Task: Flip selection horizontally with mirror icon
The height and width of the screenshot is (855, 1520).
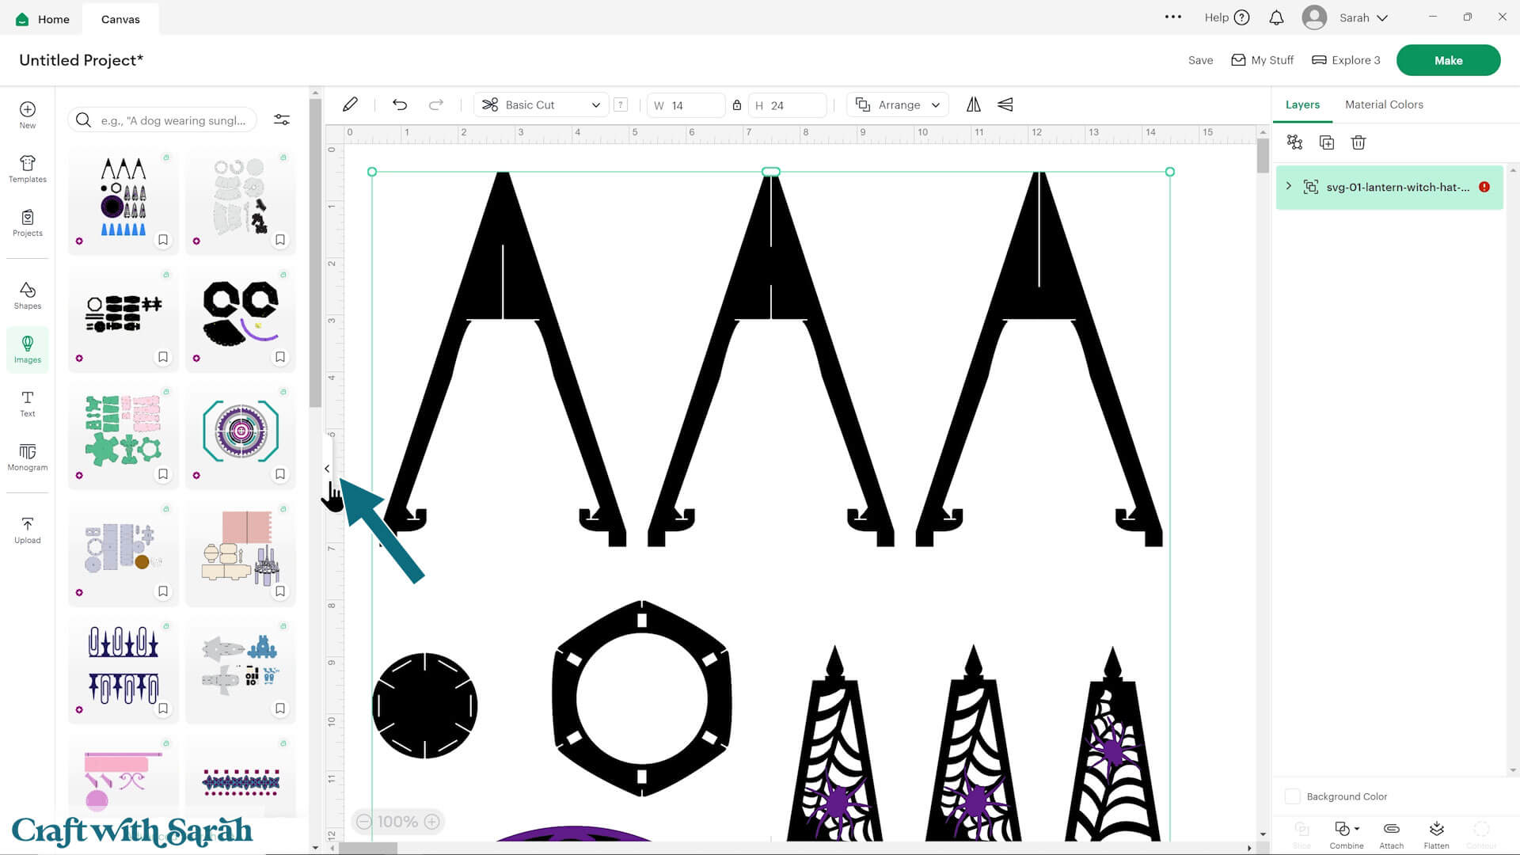Action: click(x=973, y=104)
